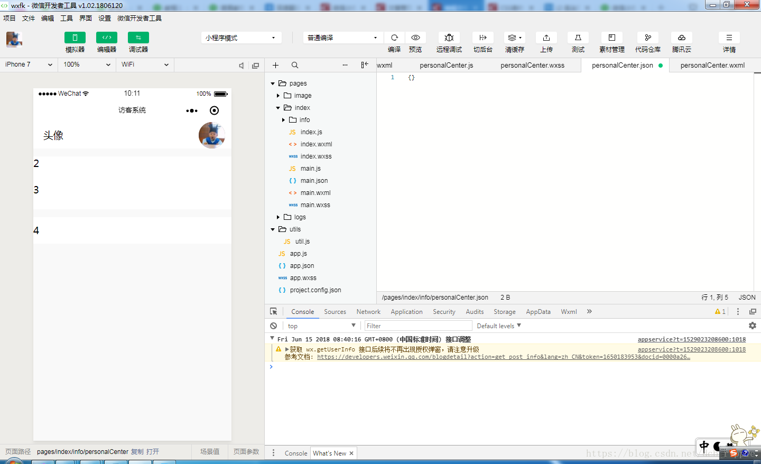Open the top context dropdown
Screen dimensions: 761x464
[x=322, y=326]
